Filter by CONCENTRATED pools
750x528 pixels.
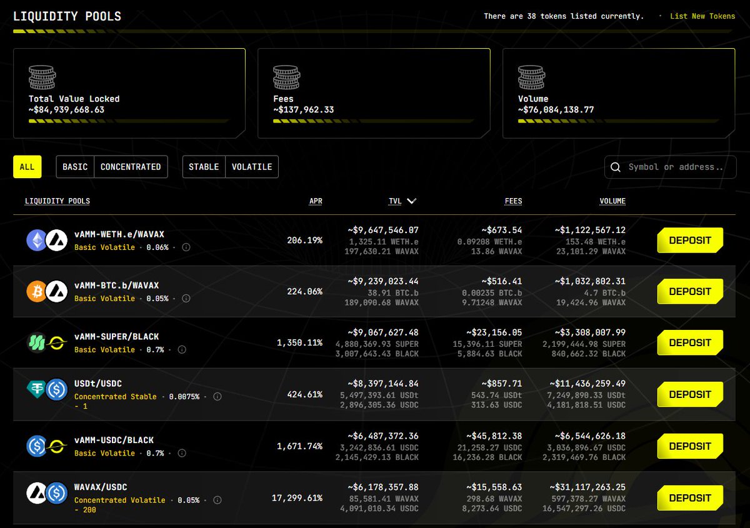pyautogui.click(x=131, y=167)
